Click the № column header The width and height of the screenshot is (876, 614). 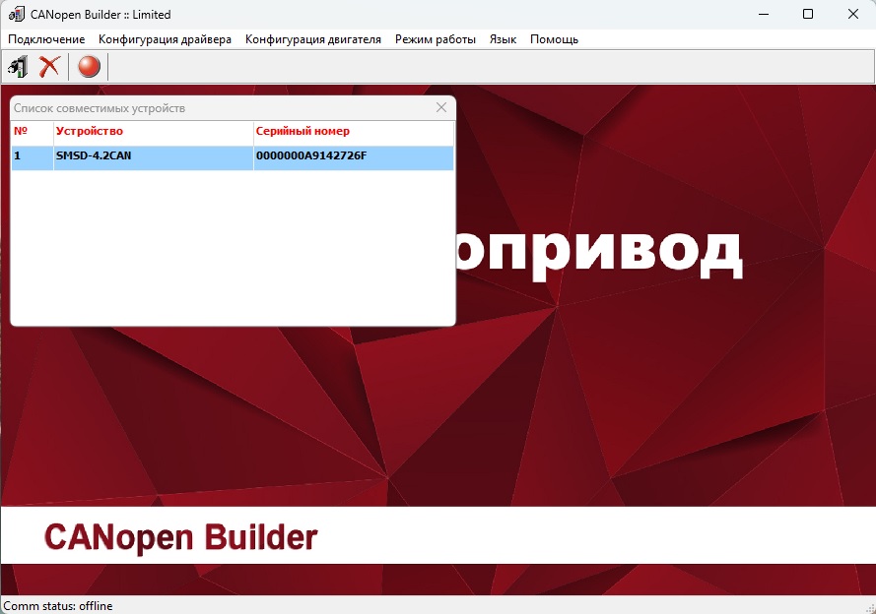tap(33, 133)
